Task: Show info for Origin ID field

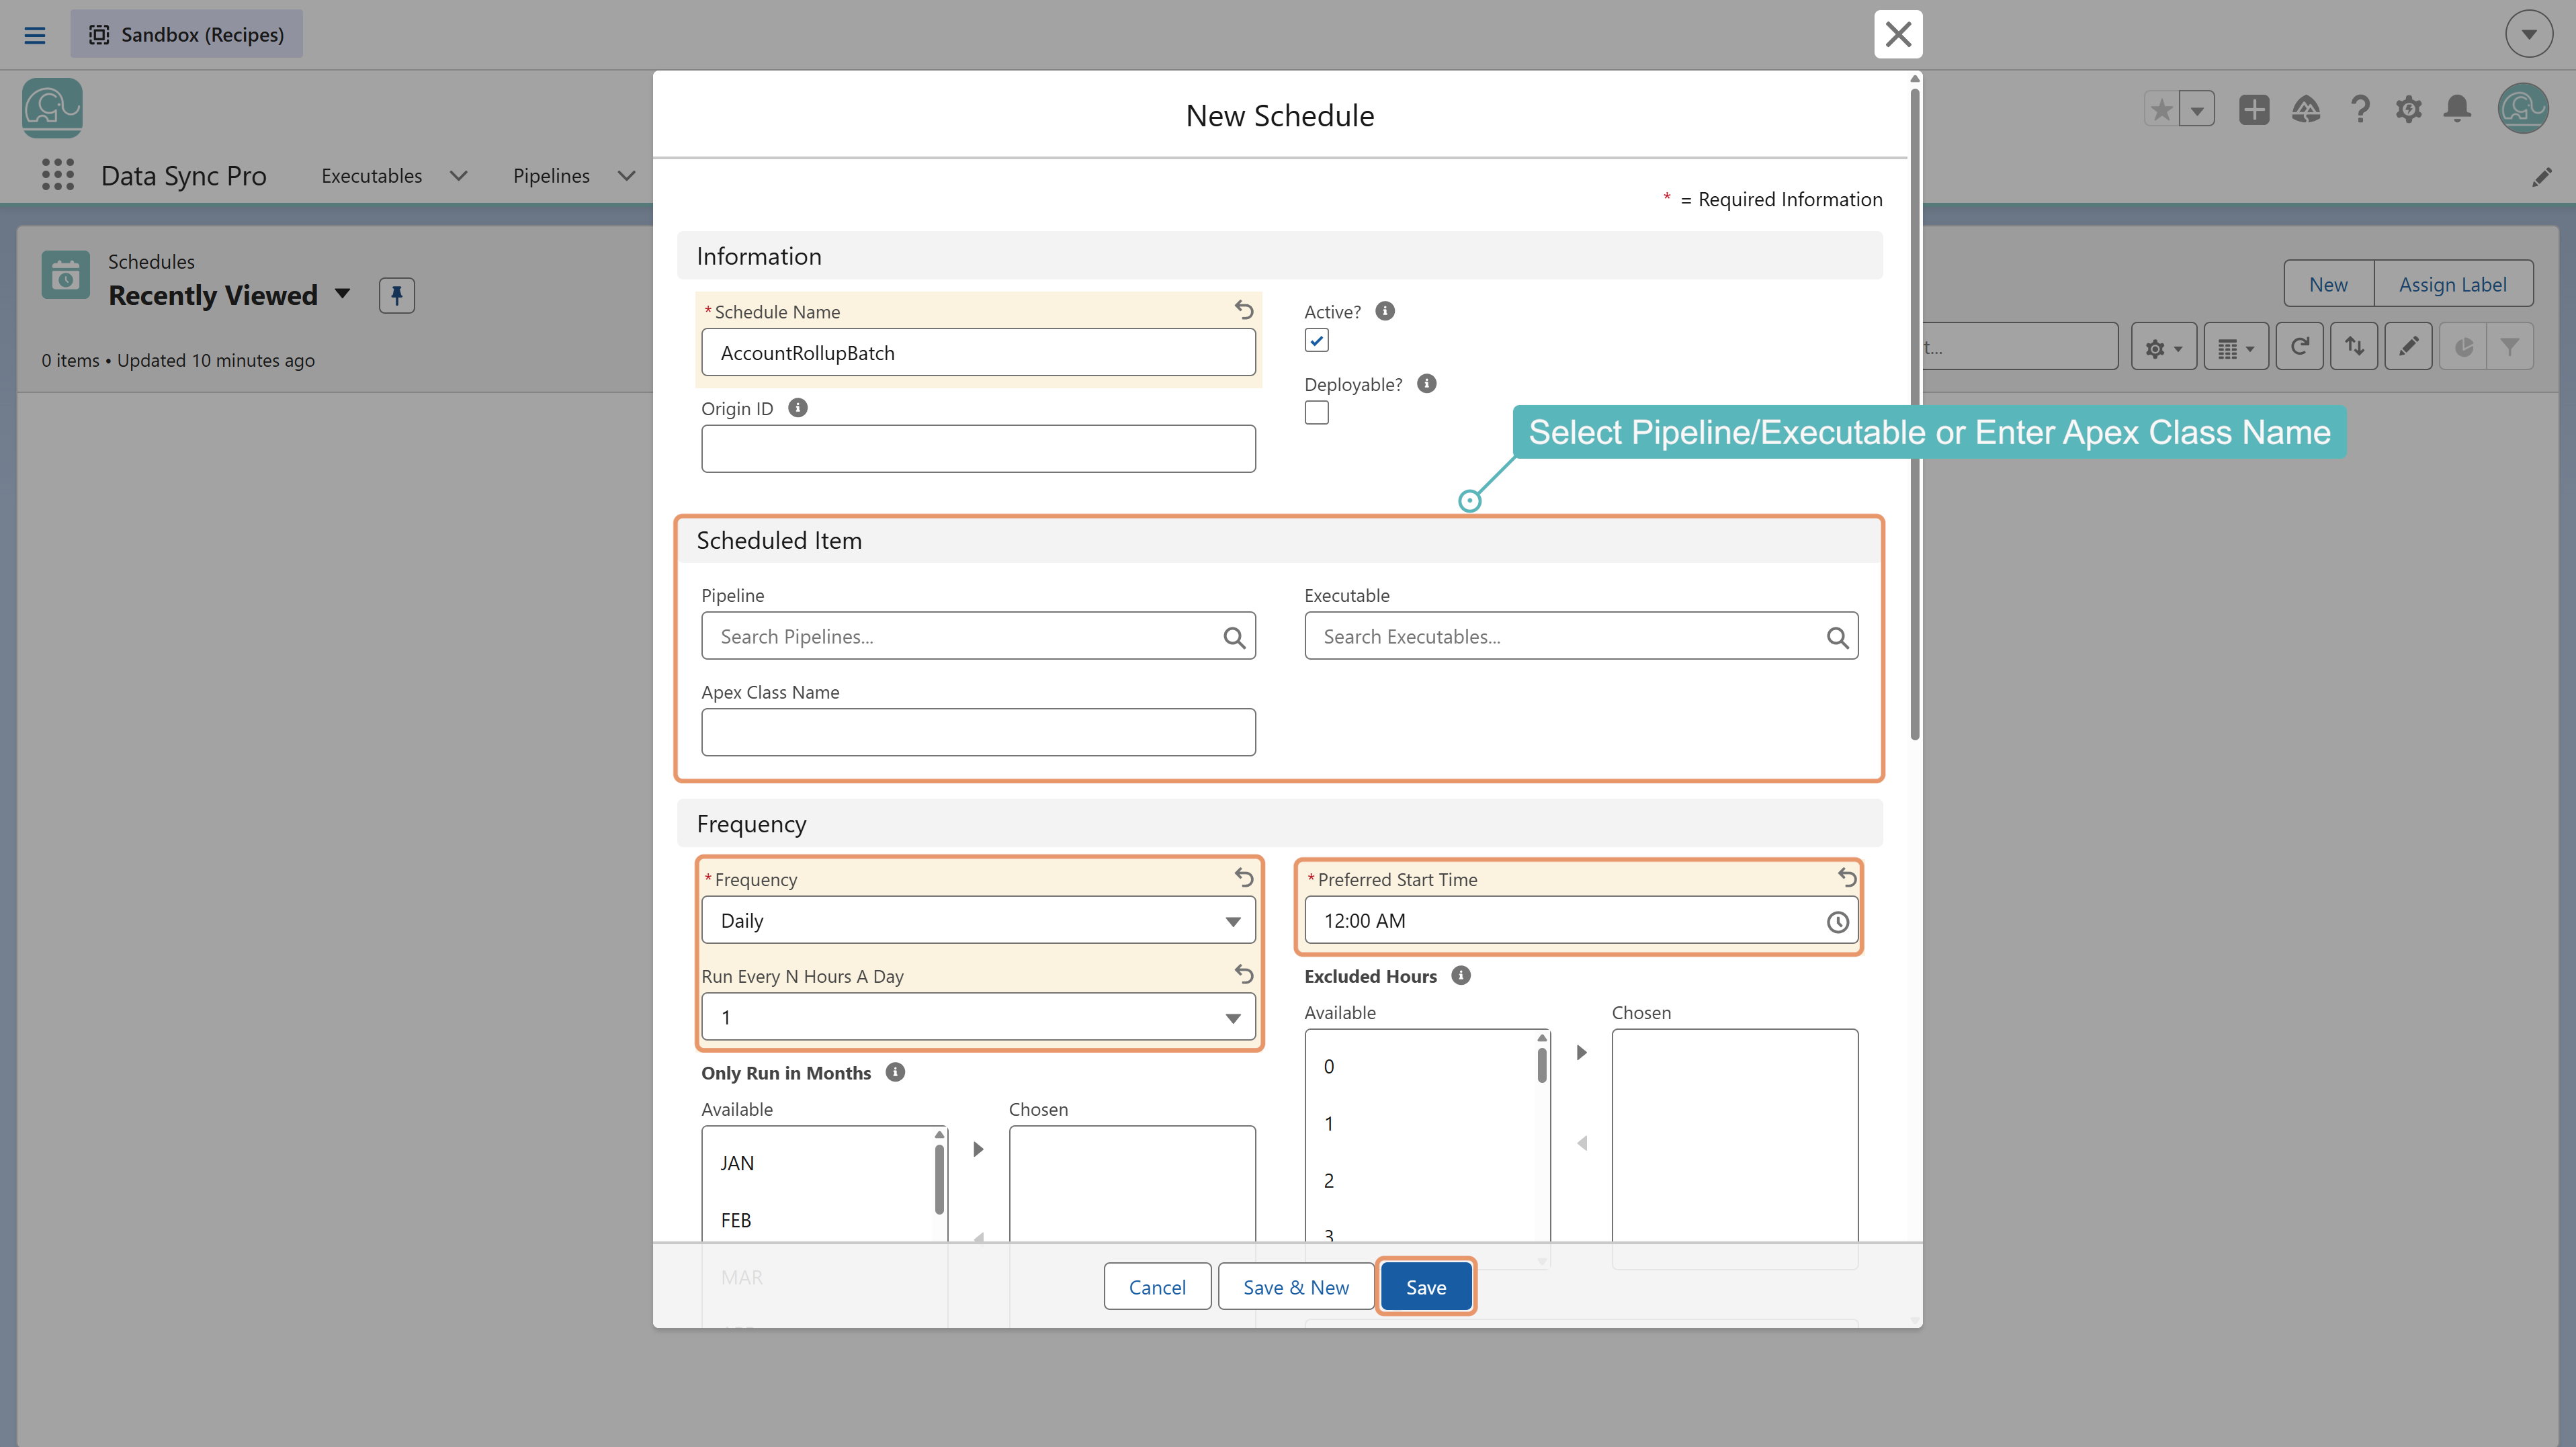Action: (797, 408)
